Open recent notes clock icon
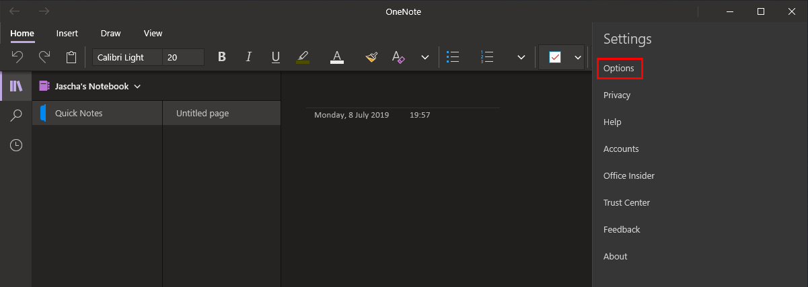808x287 pixels. (x=16, y=145)
